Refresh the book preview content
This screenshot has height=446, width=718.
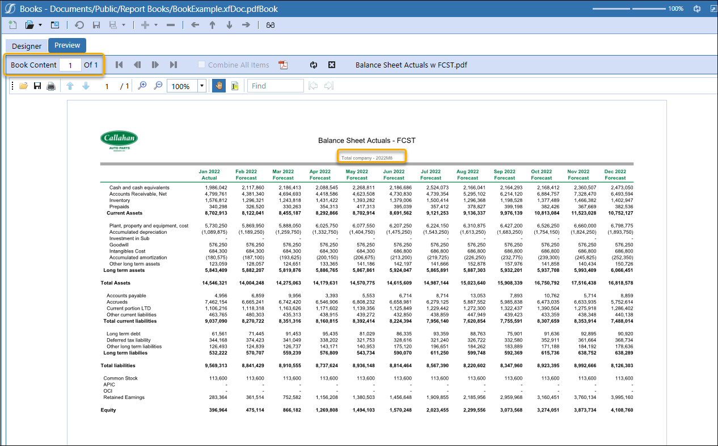click(x=313, y=65)
